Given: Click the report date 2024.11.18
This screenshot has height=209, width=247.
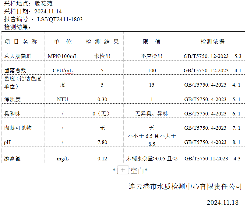Looking at the screenshot, I should (x=223, y=202).
